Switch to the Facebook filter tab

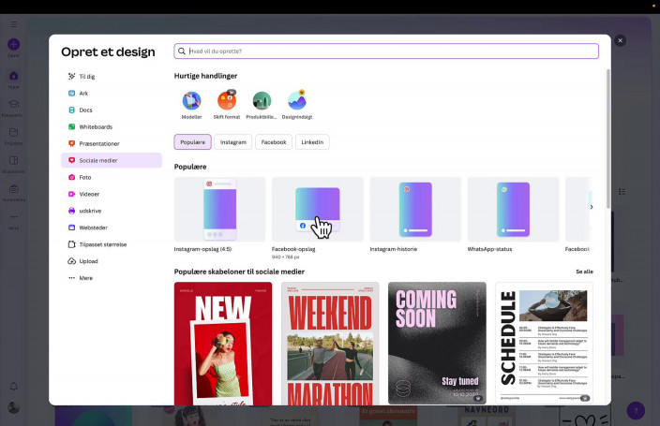(x=274, y=142)
